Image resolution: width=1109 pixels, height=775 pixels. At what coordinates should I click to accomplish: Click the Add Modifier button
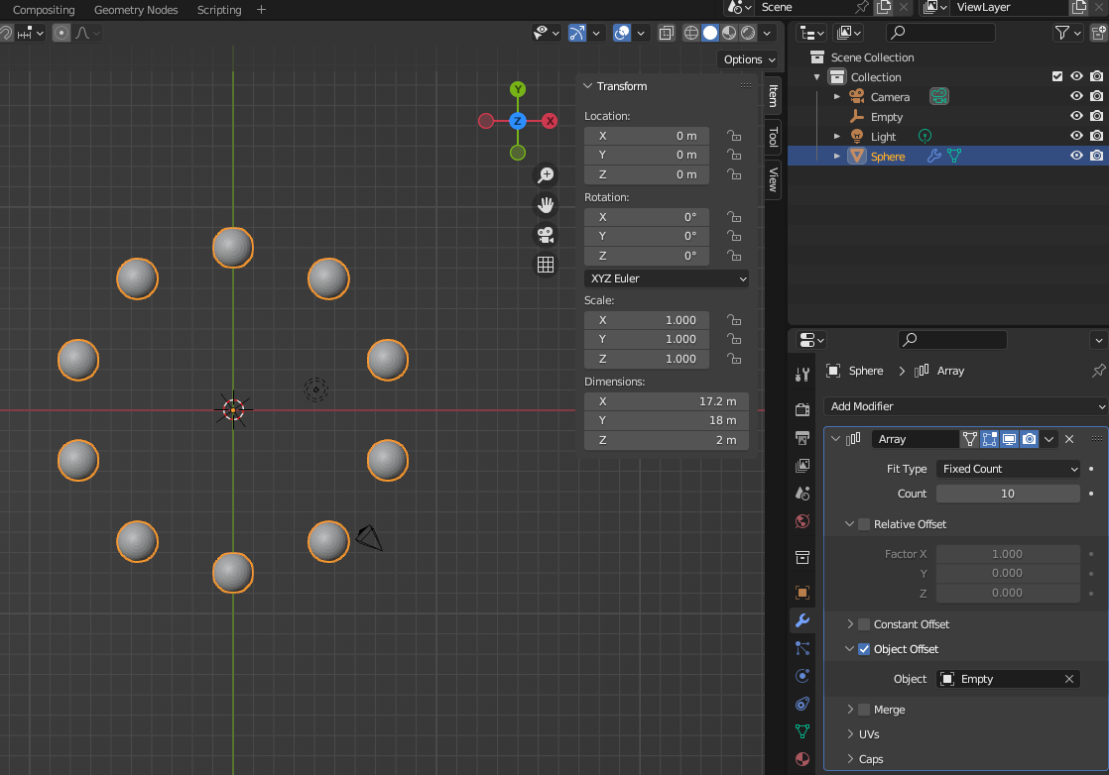[964, 406]
